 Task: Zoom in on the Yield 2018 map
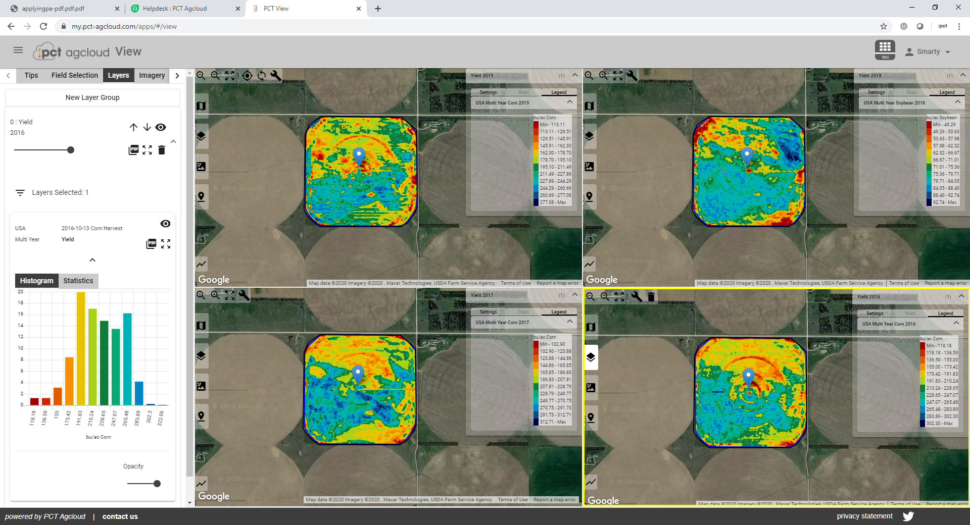click(603, 76)
